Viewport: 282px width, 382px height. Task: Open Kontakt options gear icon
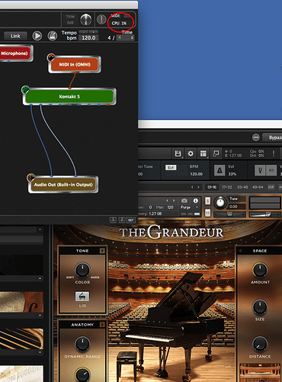[191, 154]
